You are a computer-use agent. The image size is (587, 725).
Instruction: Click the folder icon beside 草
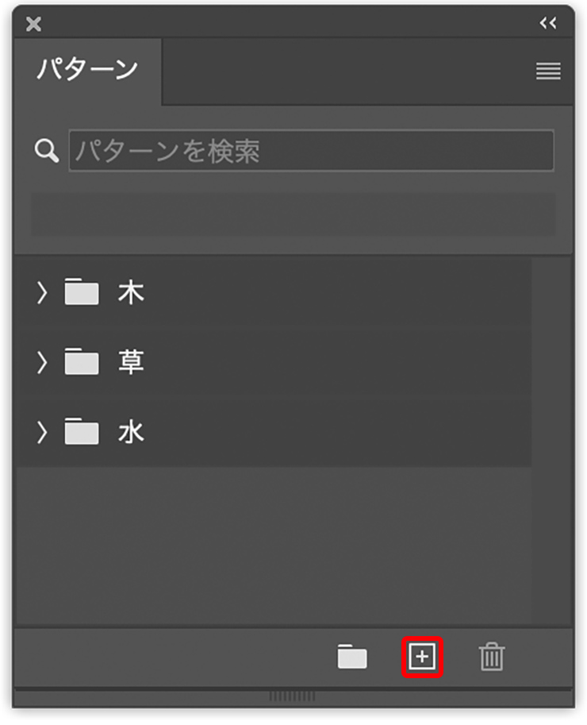coord(81,361)
